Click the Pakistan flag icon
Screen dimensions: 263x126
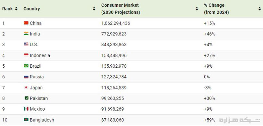pos(26,98)
